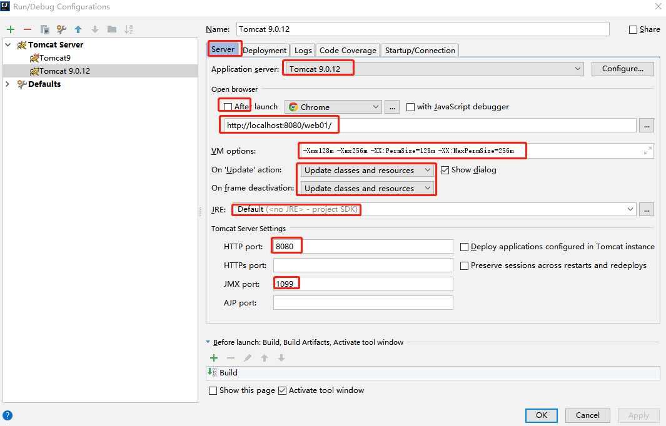Click HTTP port field
This screenshot has height=426, width=666.
pyautogui.click(x=363, y=247)
